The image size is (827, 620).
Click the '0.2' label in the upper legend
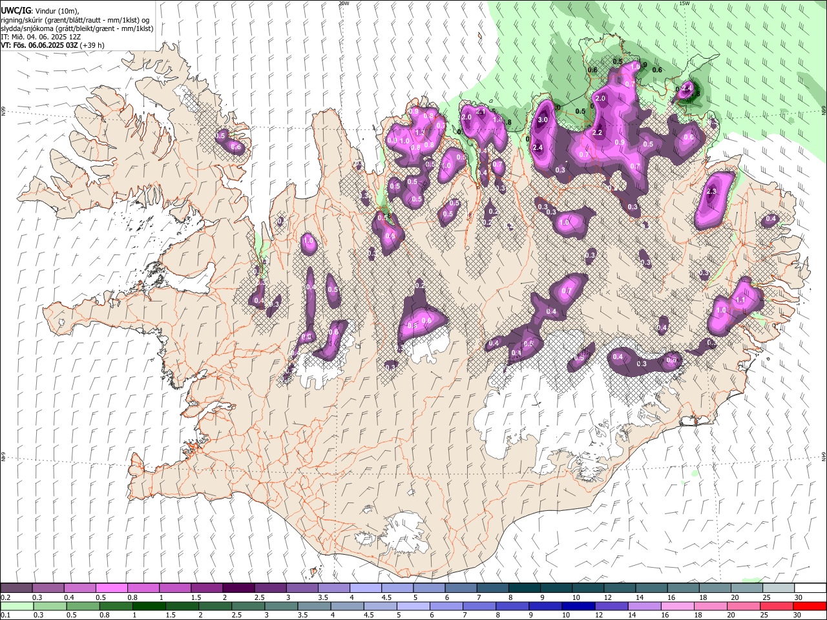click(x=5, y=597)
